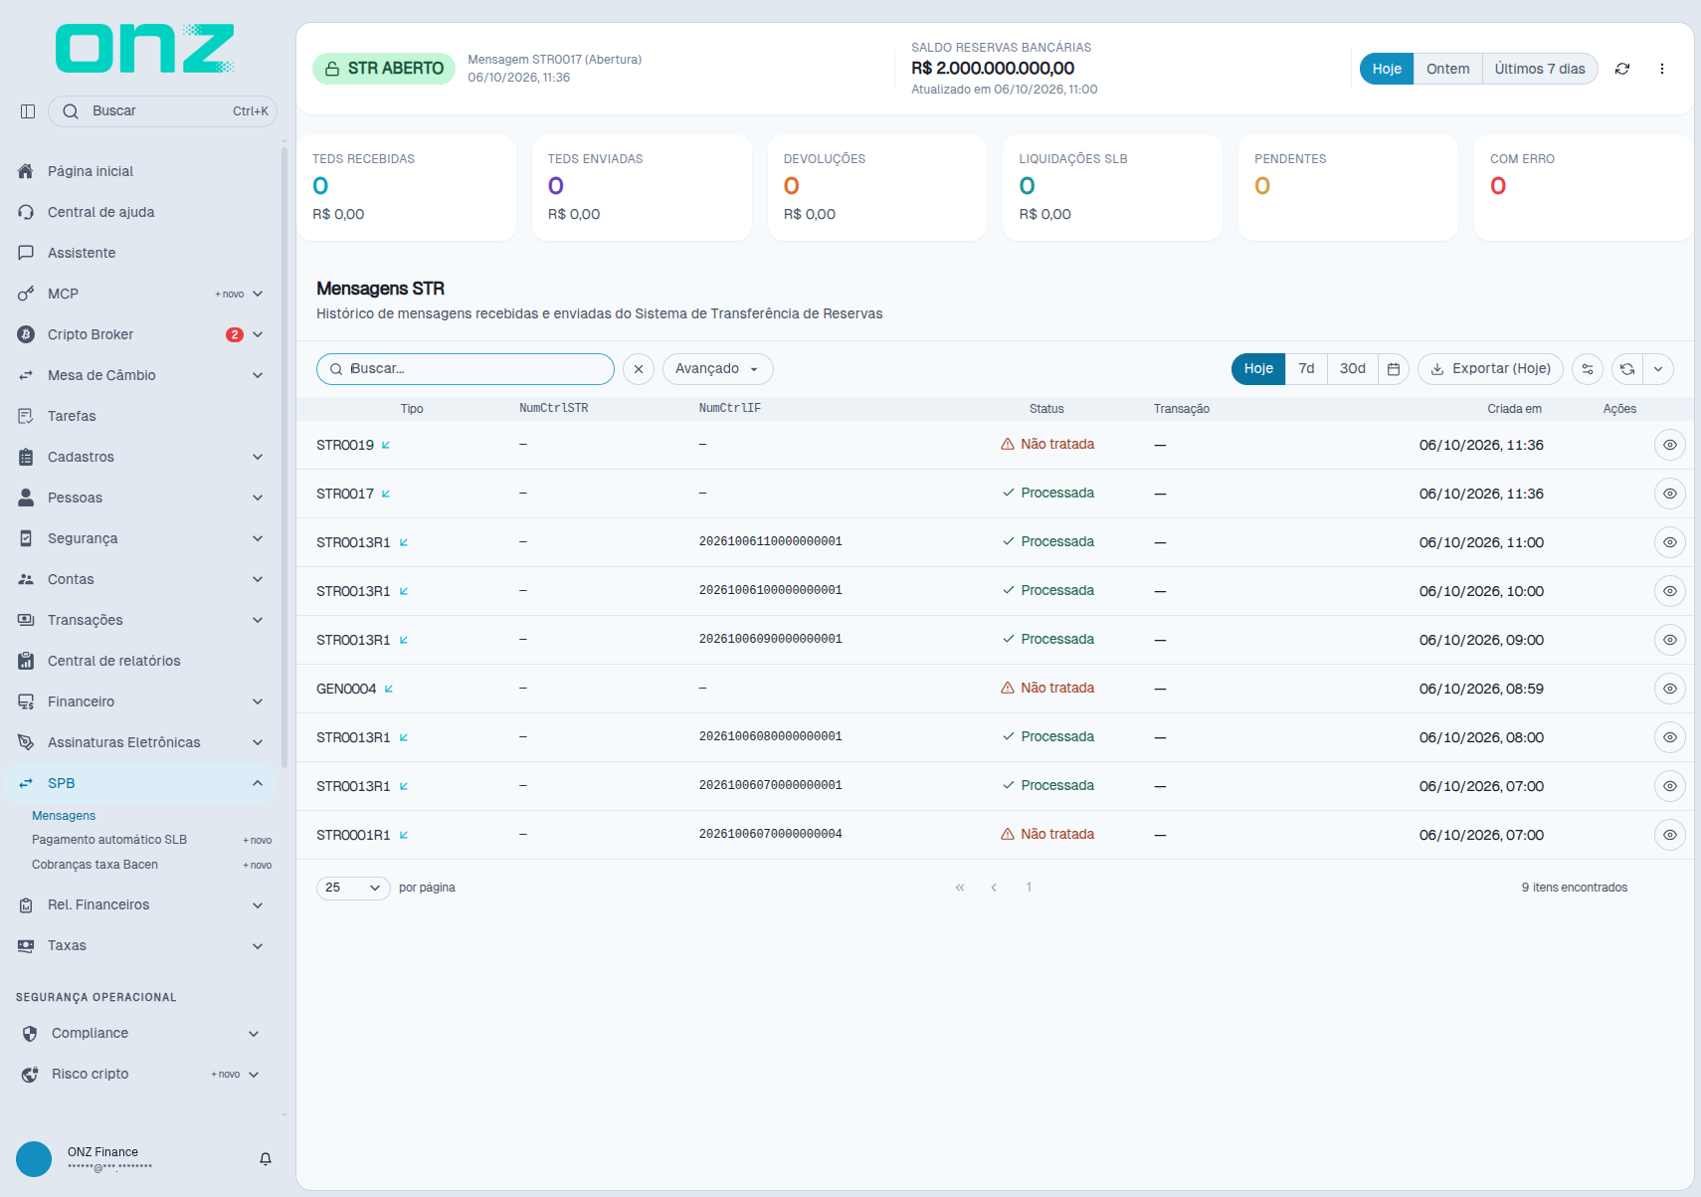Image resolution: width=1701 pixels, height=1197 pixels.
Task: Clear the message search with the X icon
Action: point(639,369)
